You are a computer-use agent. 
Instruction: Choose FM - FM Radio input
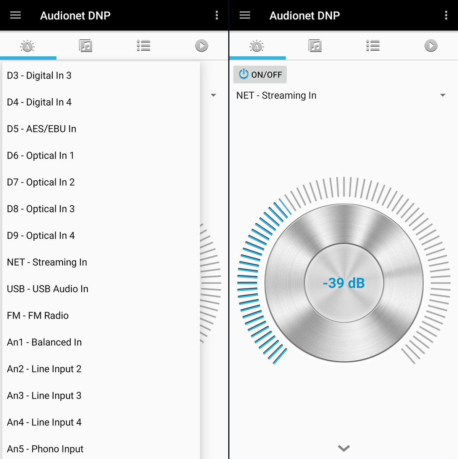101,316
